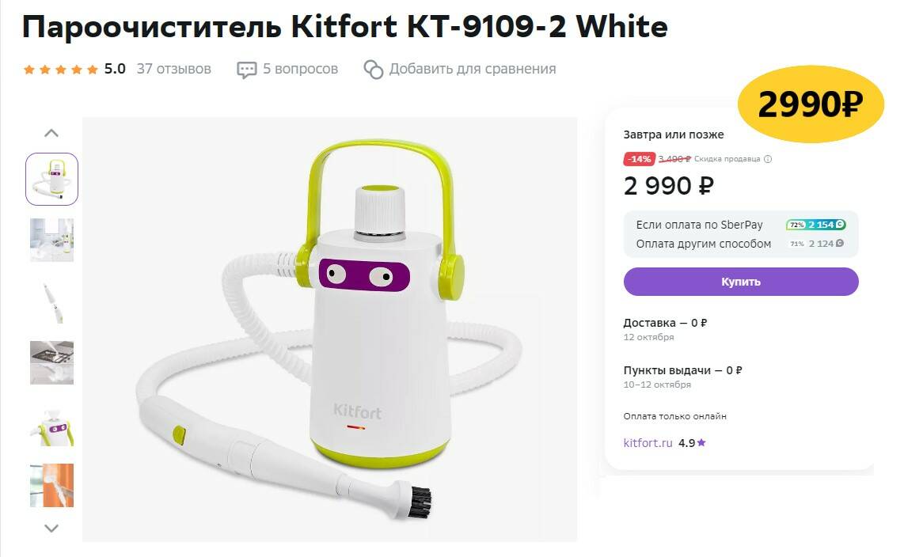The height and width of the screenshot is (557, 904).
Task: Click the grey 2 124 bonus badge
Action: pyautogui.click(x=816, y=244)
